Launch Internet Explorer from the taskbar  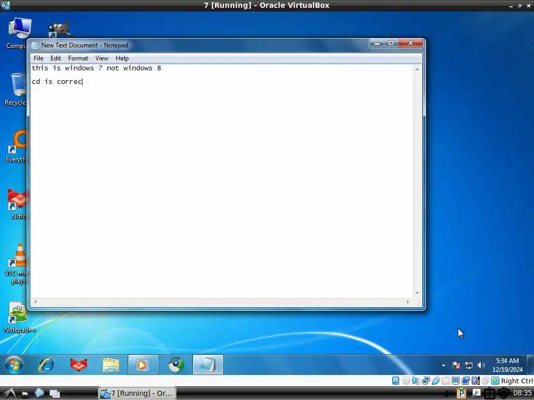point(46,365)
